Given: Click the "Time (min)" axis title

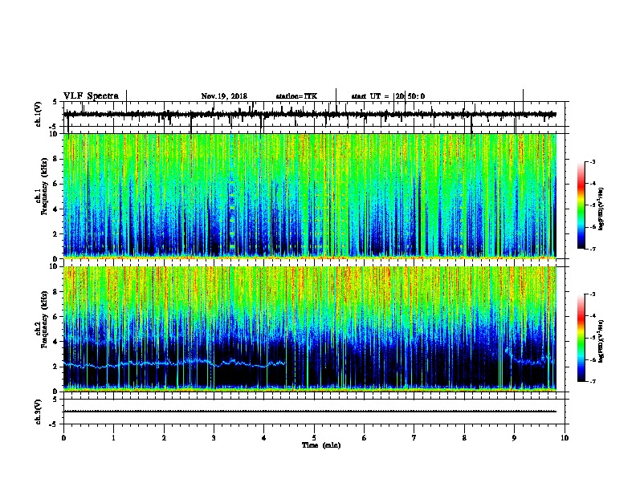Looking at the screenshot, I should [321, 445].
